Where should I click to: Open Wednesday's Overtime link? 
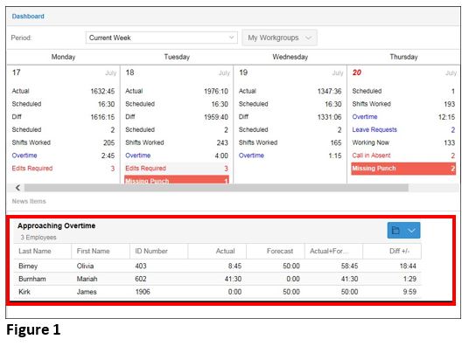(251, 156)
